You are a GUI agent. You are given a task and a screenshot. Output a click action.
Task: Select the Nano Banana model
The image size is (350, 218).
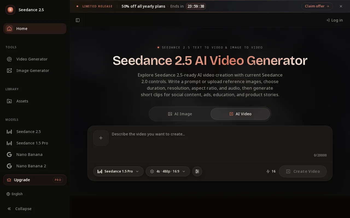(x=35, y=155)
